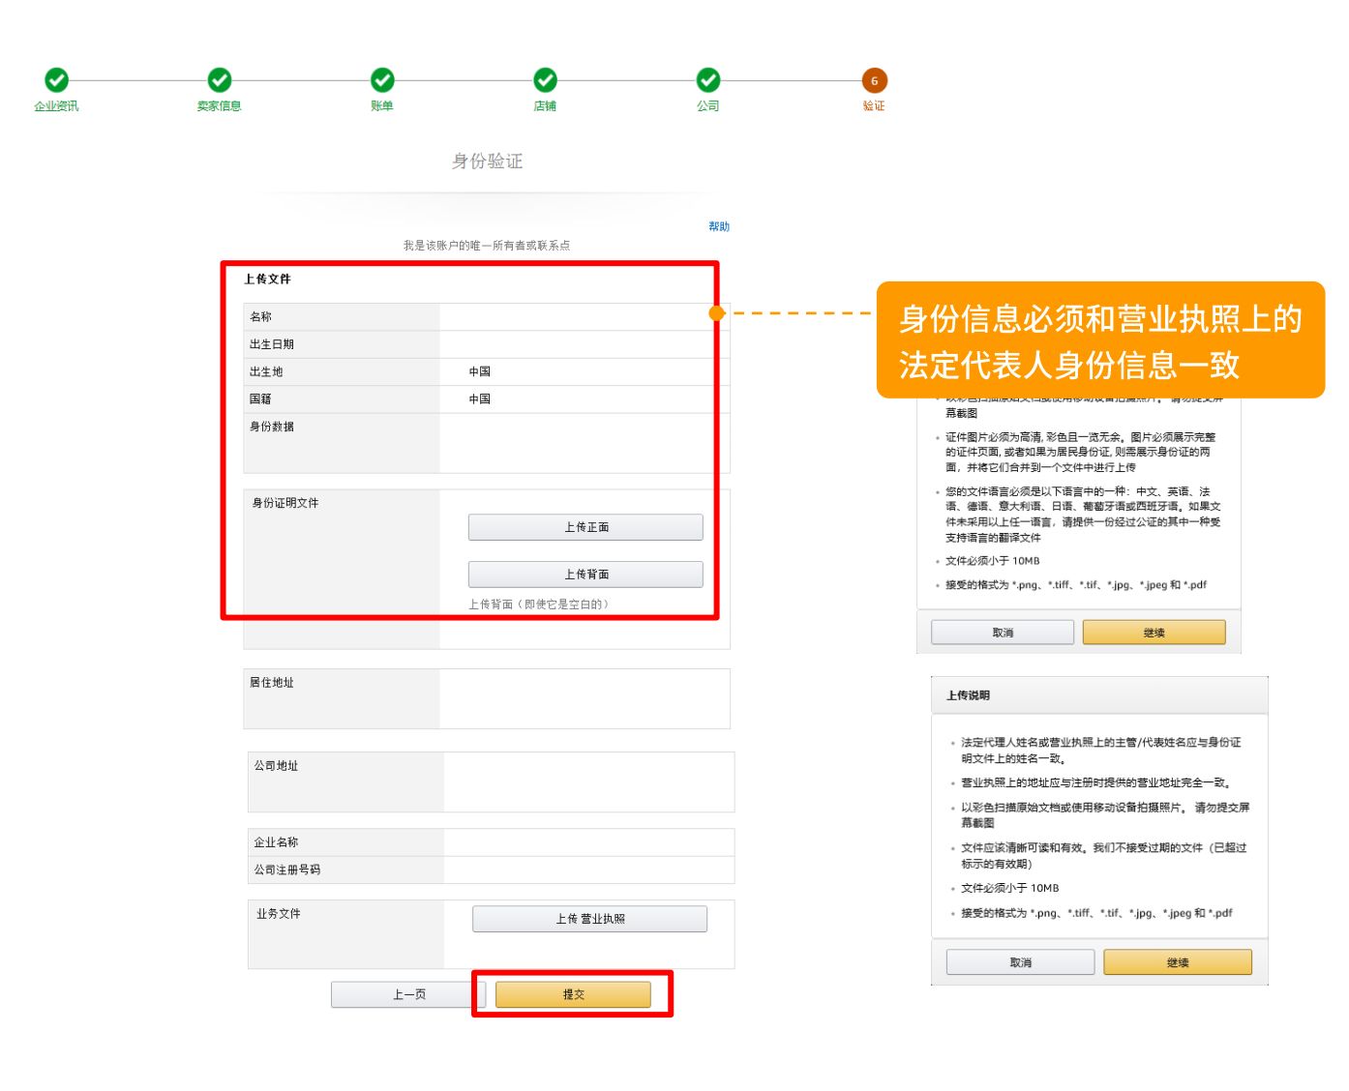Open the 出生地 country selector showing 中国
1349x1091 pixels.
tap(581, 370)
